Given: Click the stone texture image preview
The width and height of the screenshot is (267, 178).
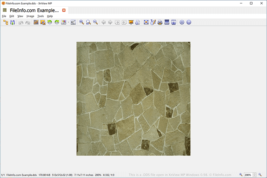Looking at the screenshot, I should click(133, 99).
